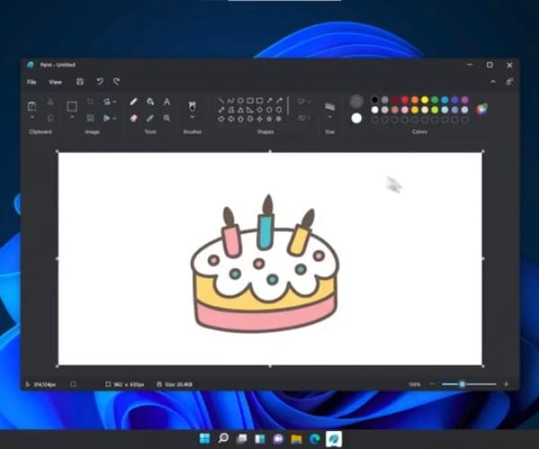Choose the red color swatch
539x449 pixels.
404,100
